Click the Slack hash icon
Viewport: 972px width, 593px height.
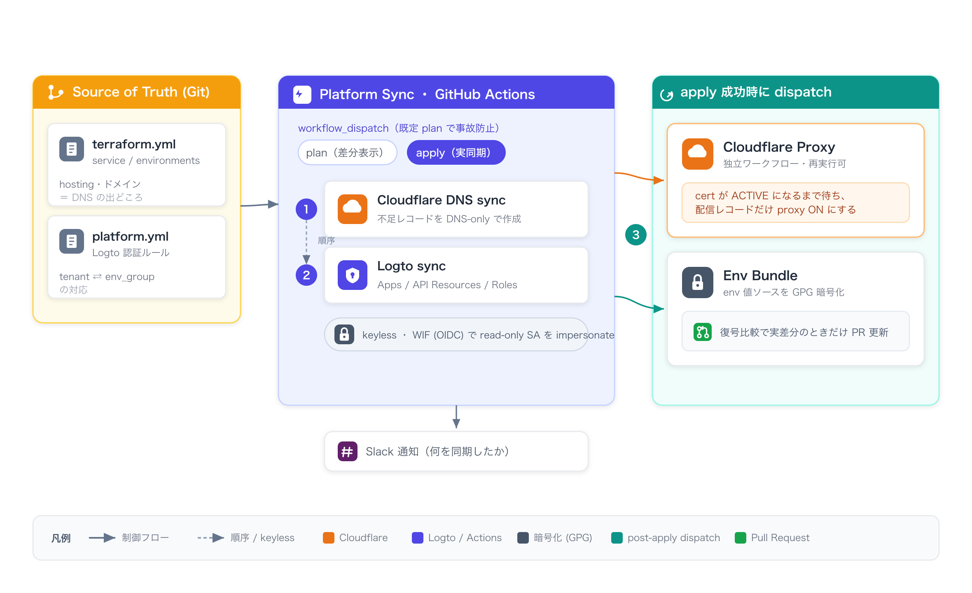pyautogui.click(x=348, y=451)
